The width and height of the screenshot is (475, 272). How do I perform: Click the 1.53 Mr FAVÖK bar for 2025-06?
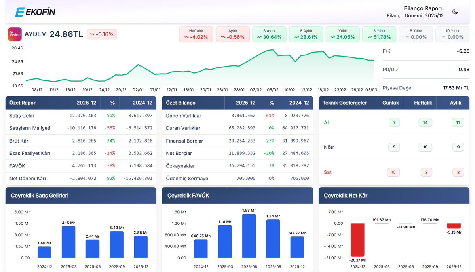pyautogui.click(x=249, y=236)
